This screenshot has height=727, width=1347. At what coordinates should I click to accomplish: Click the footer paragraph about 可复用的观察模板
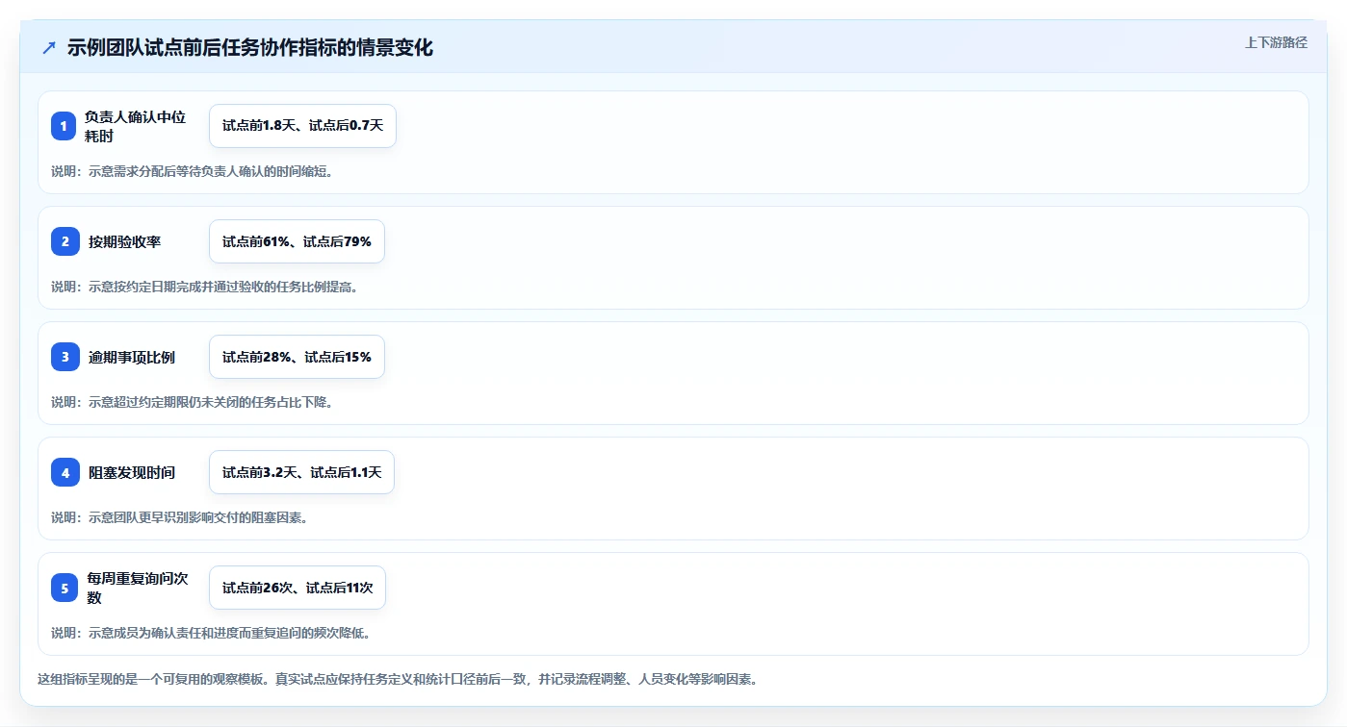pos(398,679)
